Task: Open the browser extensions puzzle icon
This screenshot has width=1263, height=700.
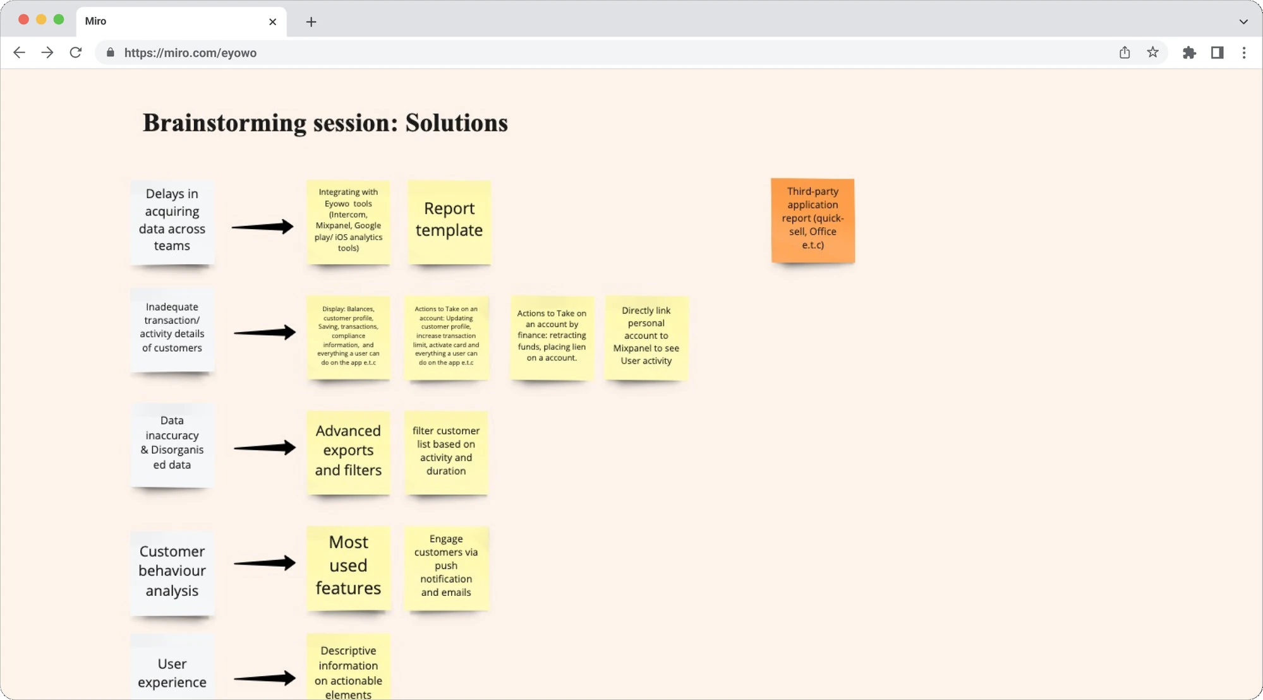Action: pos(1190,53)
